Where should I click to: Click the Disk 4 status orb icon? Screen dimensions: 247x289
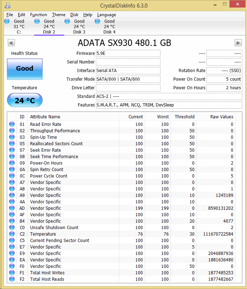pyautogui.click(x=97, y=22)
